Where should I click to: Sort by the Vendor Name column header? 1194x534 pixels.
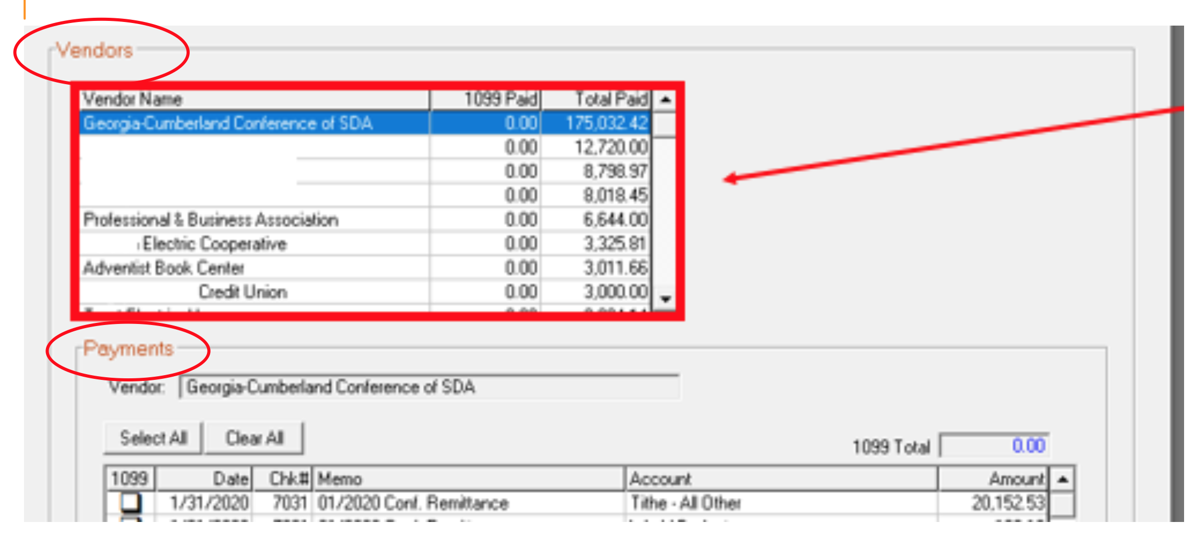coord(254,99)
